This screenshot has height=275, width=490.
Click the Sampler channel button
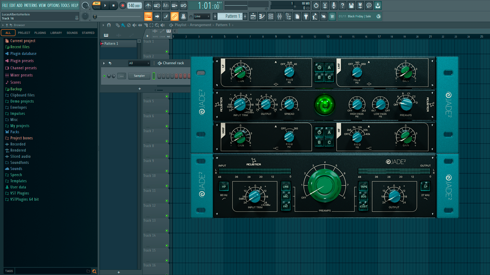tap(140, 76)
